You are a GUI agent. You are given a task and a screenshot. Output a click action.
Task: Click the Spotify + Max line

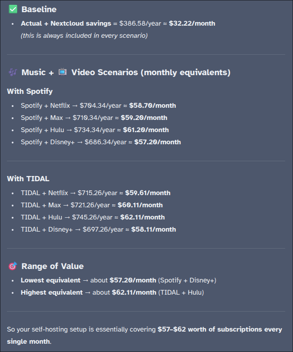click(94, 118)
